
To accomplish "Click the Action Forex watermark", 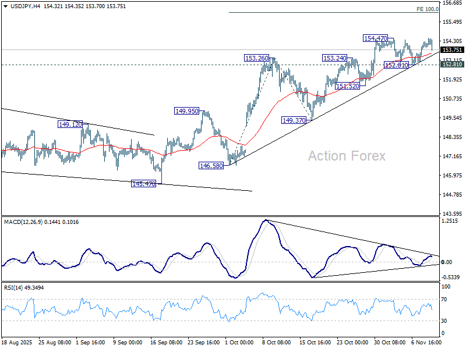I will click(347, 156).
